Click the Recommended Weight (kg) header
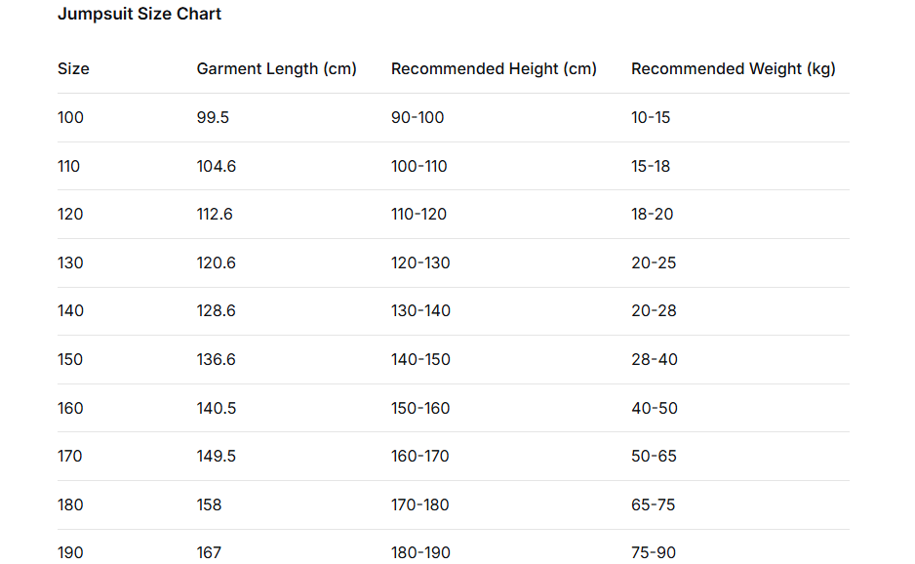This screenshot has width=915, height=564. tap(733, 68)
